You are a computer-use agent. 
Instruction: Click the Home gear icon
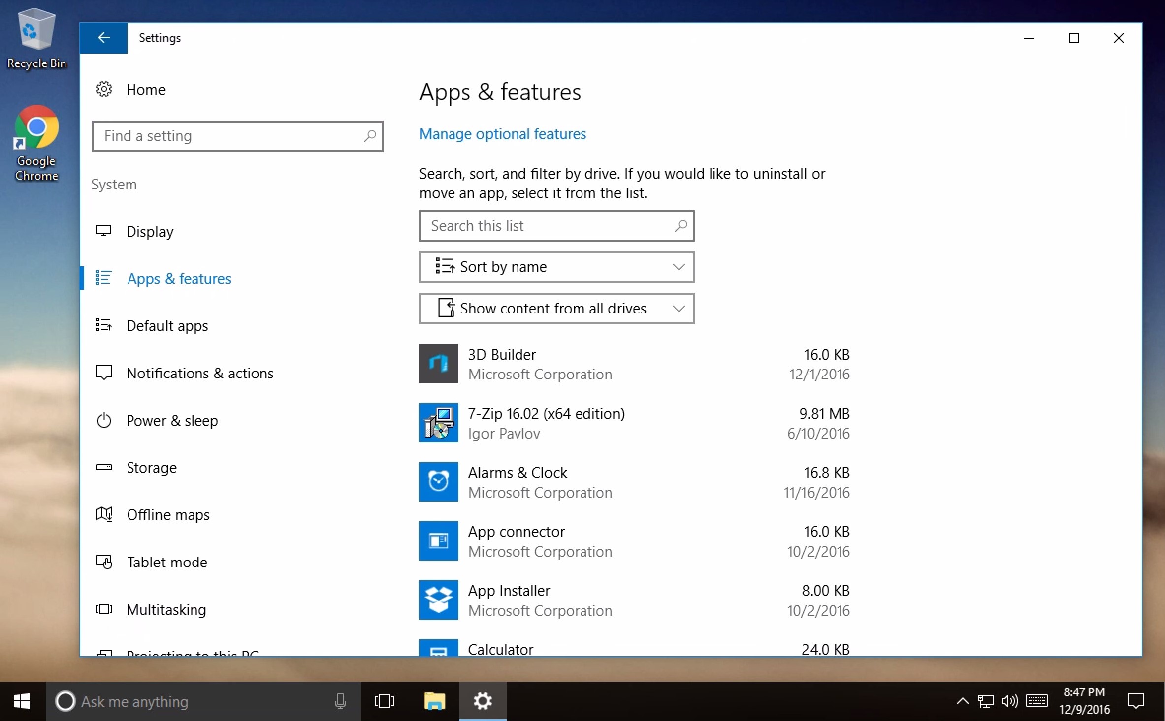(103, 90)
